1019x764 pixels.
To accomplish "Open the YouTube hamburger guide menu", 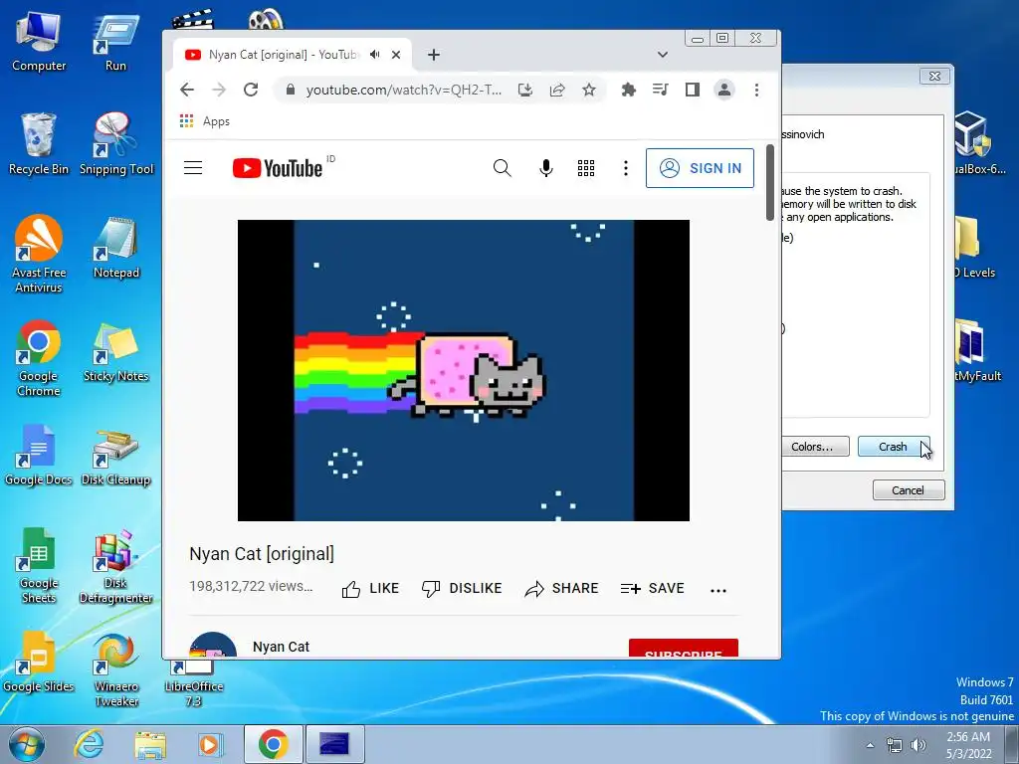I will coord(193,168).
